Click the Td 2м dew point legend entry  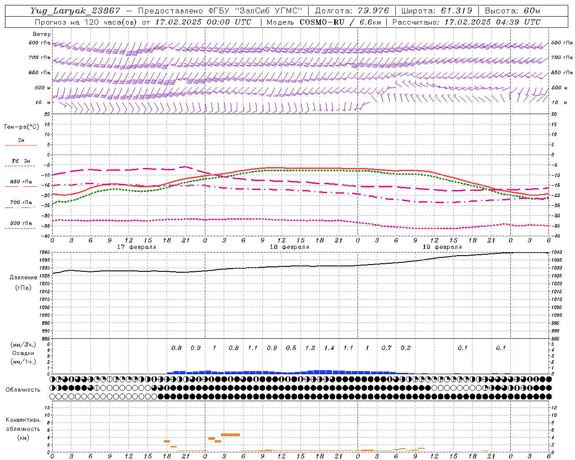(21, 161)
